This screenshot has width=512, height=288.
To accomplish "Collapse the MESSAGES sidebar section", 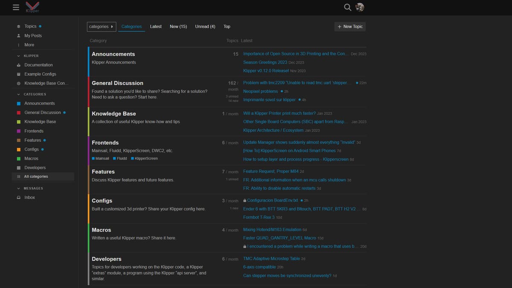I will tap(30, 188).
